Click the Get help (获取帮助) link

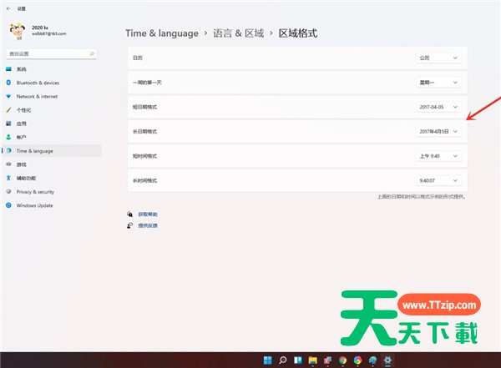(148, 214)
